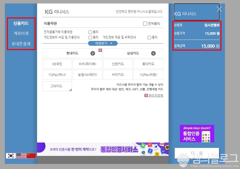Screen dimensions: 240x169
Task: Pick the 농협(NH페이) card option
Action: (x=87, y=75)
